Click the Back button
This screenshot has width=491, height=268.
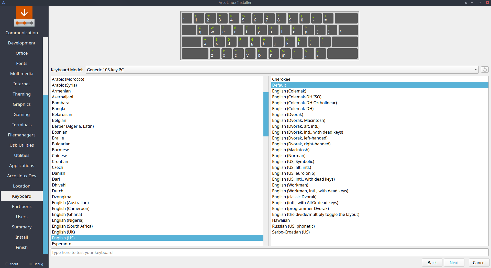click(x=432, y=263)
